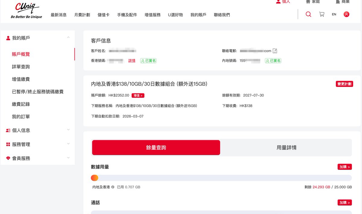This screenshot has height=214, width=362.
Task: Open 詳單查詢 in the sidebar
Action: pyautogui.click(x=21, y=67)
